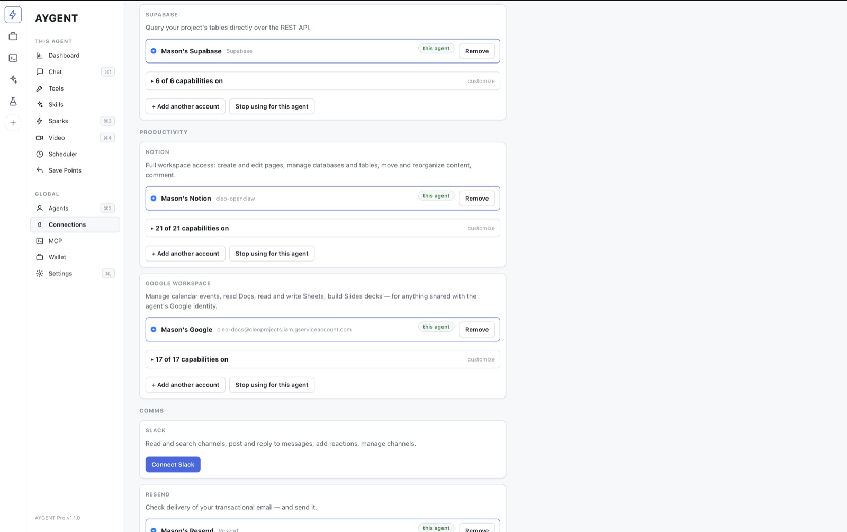The height and width of the screenshot is (532, 847).
Task: Click the Chat speech bubble icon
Action: (x=40, y=71)
